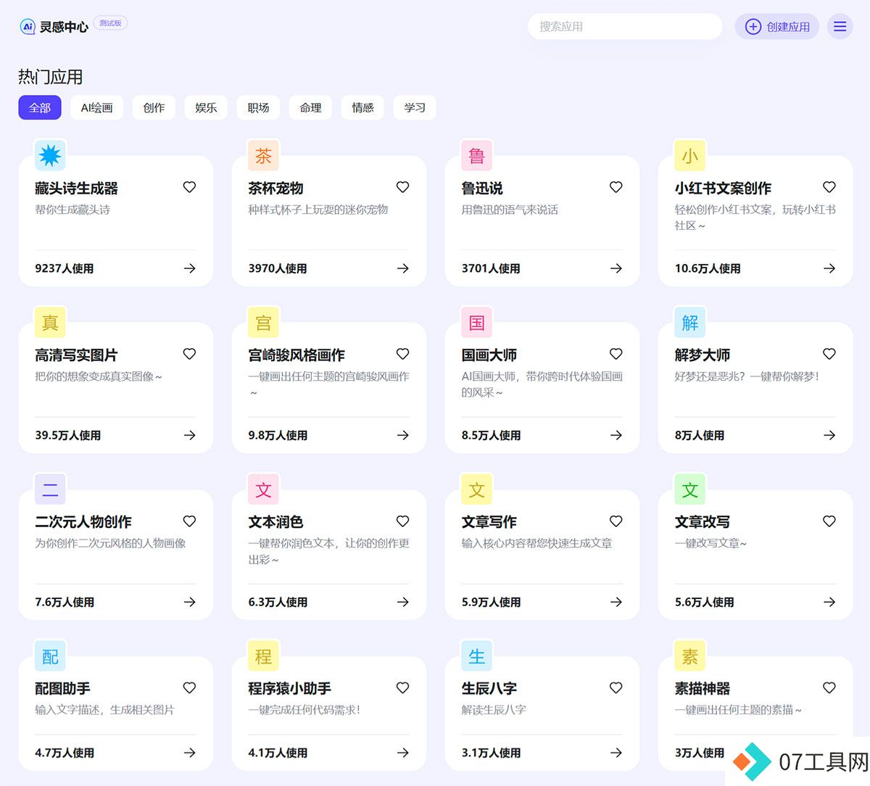The image size is (870, 786).
Task: Open the 二次元人物创作 title link
Action: tap(83, 522)
